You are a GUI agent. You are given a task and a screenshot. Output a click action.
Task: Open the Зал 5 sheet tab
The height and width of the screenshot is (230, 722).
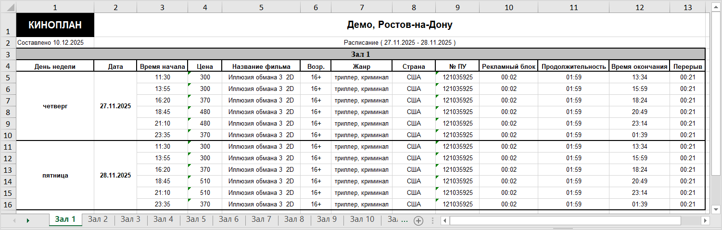196,219
